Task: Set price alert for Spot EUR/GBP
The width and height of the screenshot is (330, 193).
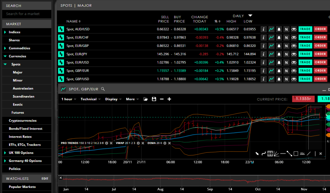Action: point(279,46)
